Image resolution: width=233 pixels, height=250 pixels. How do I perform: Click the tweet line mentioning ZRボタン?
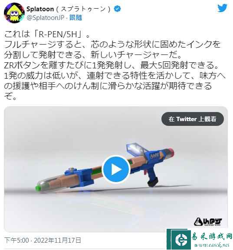click(111, 65)
